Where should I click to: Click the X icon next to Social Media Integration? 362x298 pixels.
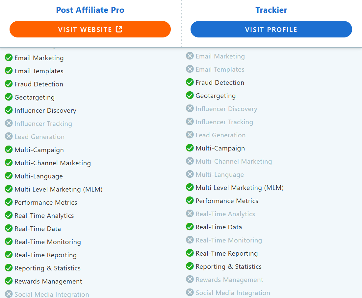9,294
